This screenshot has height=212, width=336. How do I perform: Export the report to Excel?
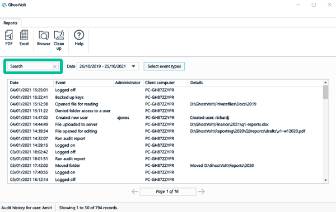(x=24, y=38)
